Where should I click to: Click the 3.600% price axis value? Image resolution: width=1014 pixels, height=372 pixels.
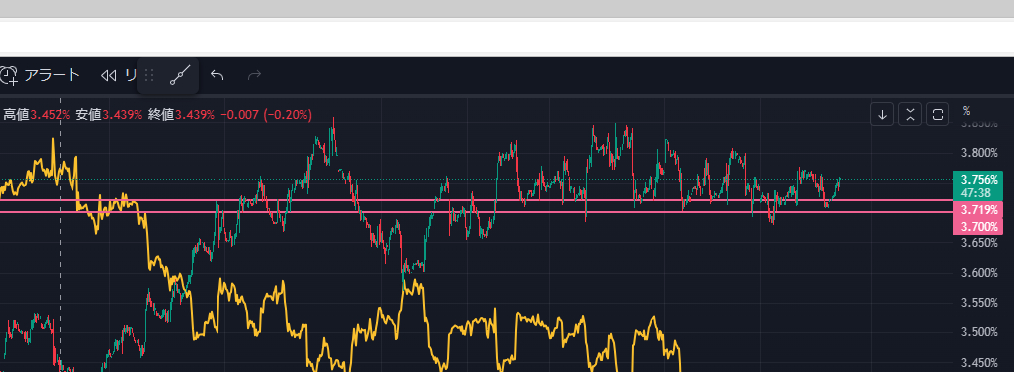[979, 273]
